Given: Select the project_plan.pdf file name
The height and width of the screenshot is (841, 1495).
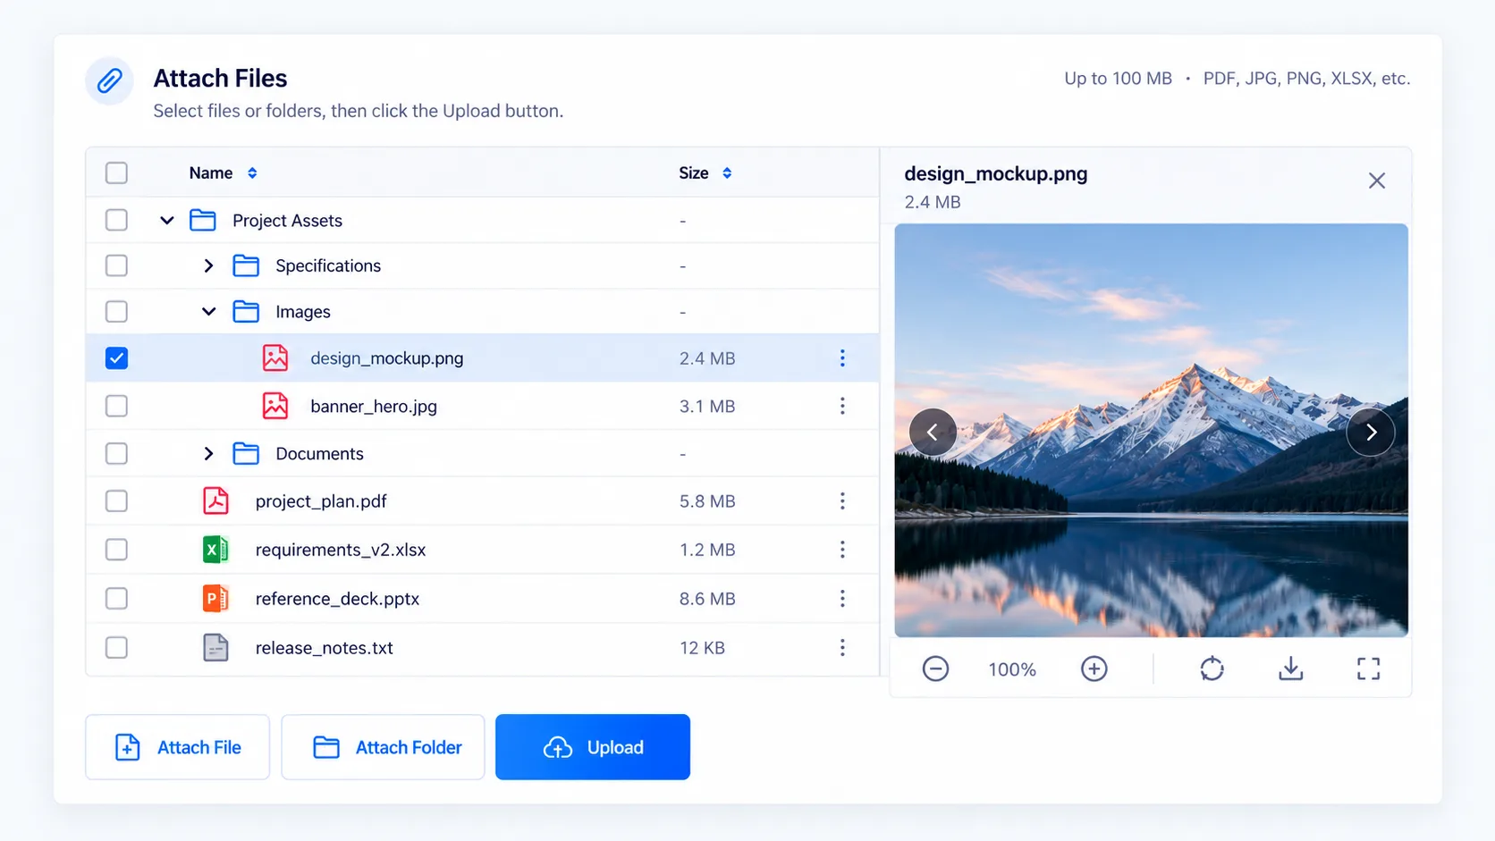Looking at the screenshot, I should click(321, 500).
